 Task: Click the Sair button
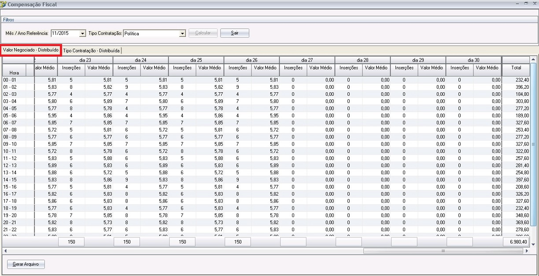235,33
